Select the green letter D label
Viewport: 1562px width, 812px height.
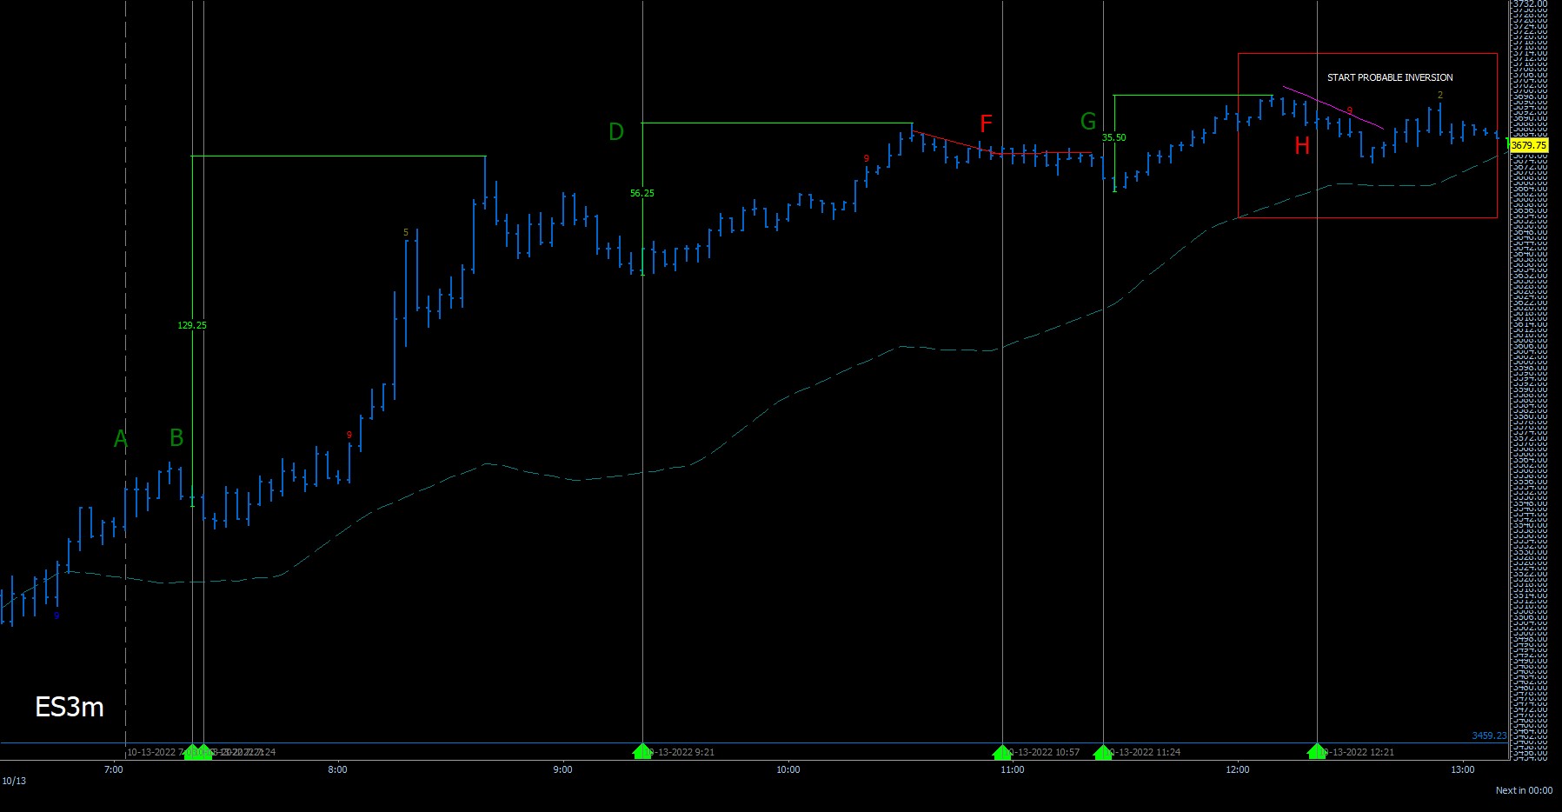pyautogui.click(x=616, y=132)
